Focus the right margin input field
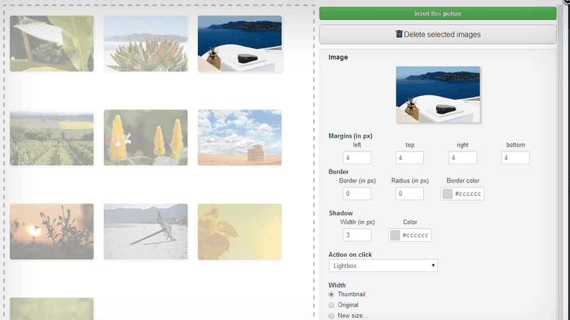The image size is (570, 320). pyautogui.click(x=462, y=157)
